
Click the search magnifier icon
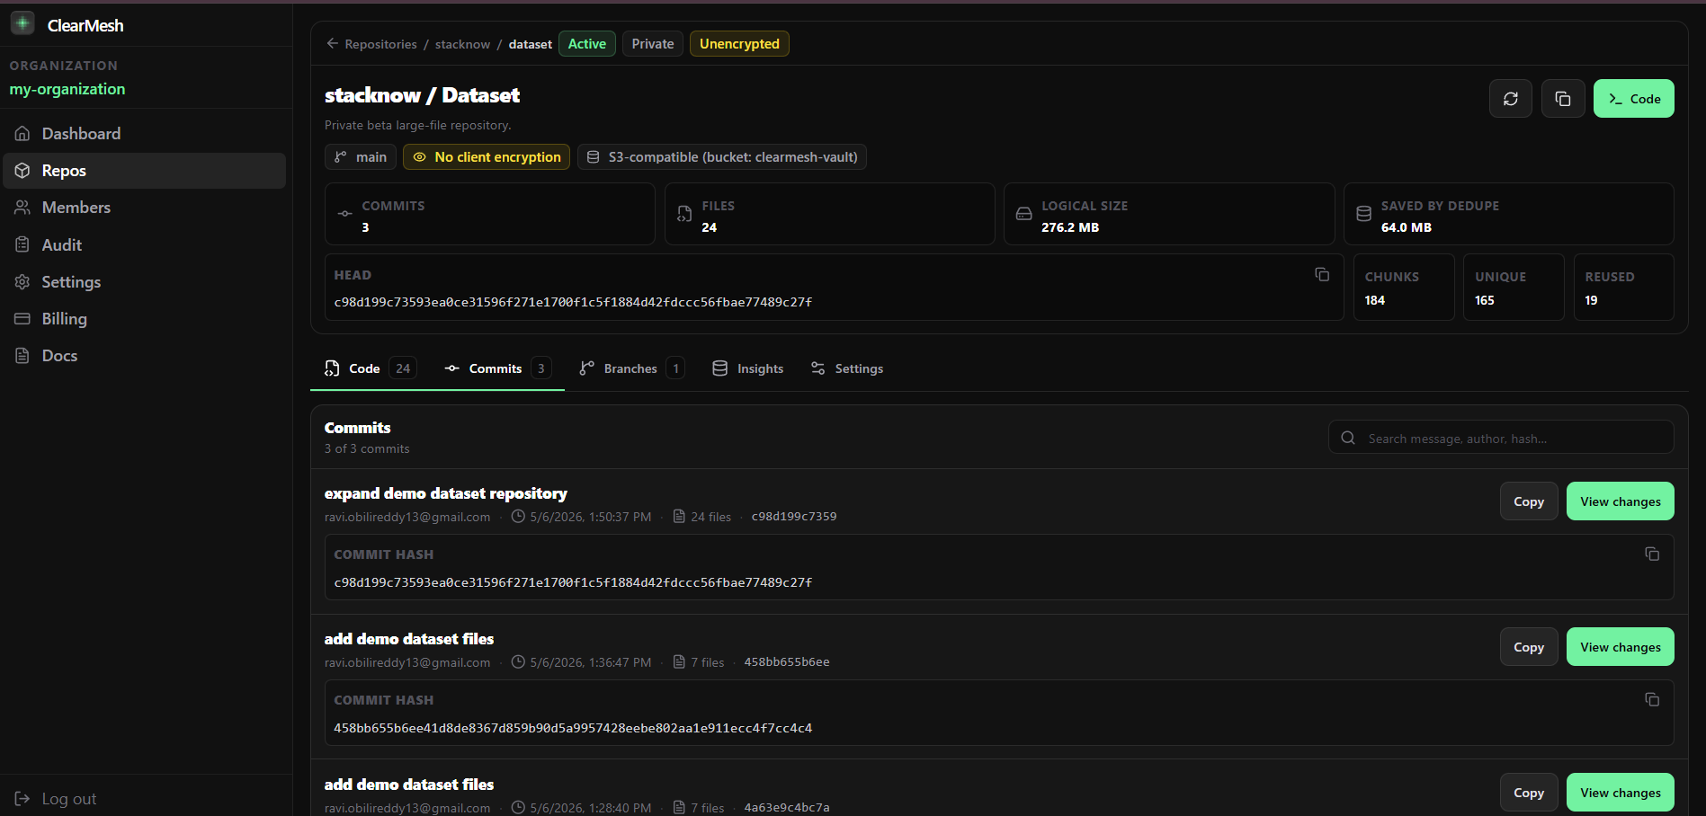click(1348, 438)
